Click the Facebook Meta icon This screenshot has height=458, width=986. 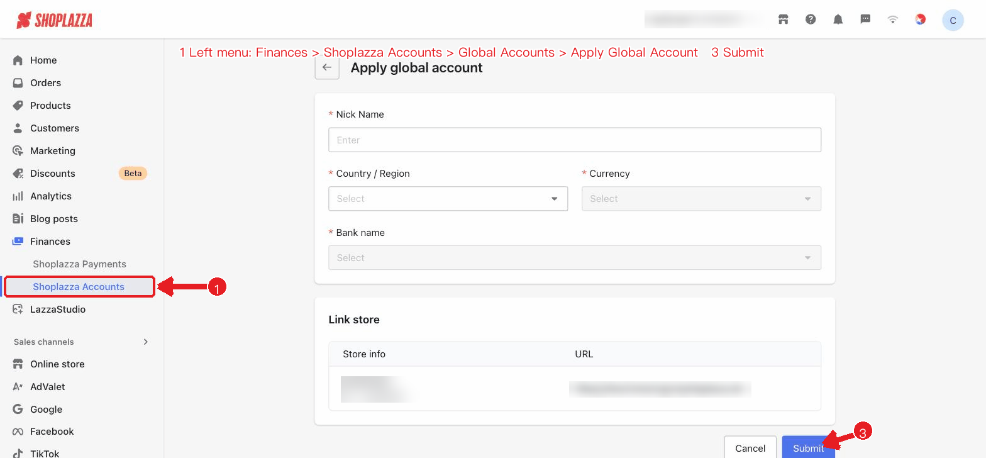18,432
